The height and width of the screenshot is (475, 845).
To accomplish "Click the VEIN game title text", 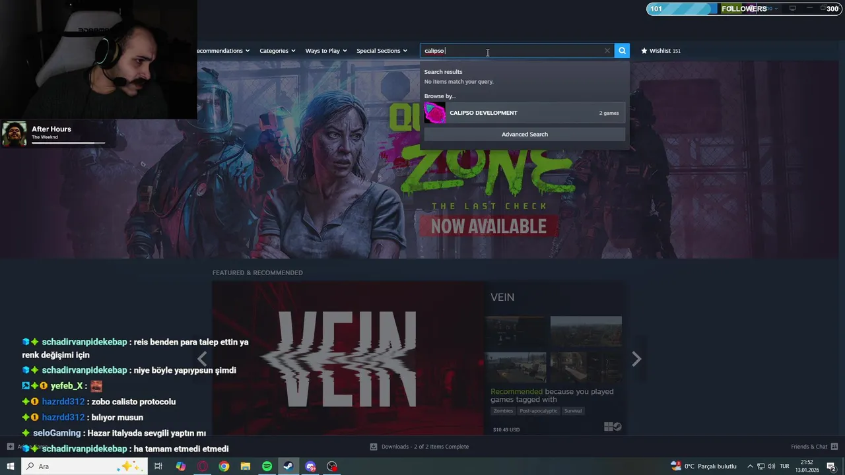I will pyautogui.click(x=502, y=298).
